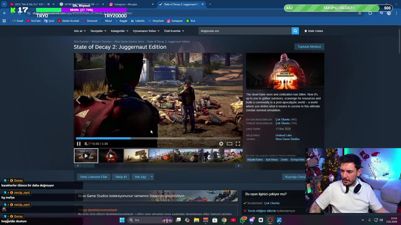401x225 pixels.
Task: Expand the Tavsiyeler menu
Action: pyautogui.click(x=98, y=31)
